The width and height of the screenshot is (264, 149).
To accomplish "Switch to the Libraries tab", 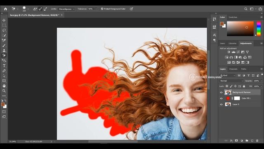I will click(232, 43).
